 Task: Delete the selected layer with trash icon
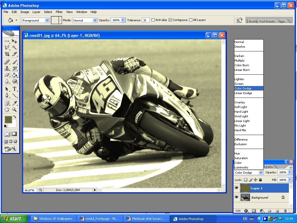tap(285, 211)
